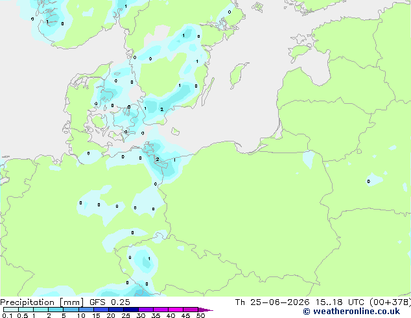This screenshot has width=411, height=318.
Task: Pick the 15–20 mm legend color swatch
Action: tap(100, 310)
